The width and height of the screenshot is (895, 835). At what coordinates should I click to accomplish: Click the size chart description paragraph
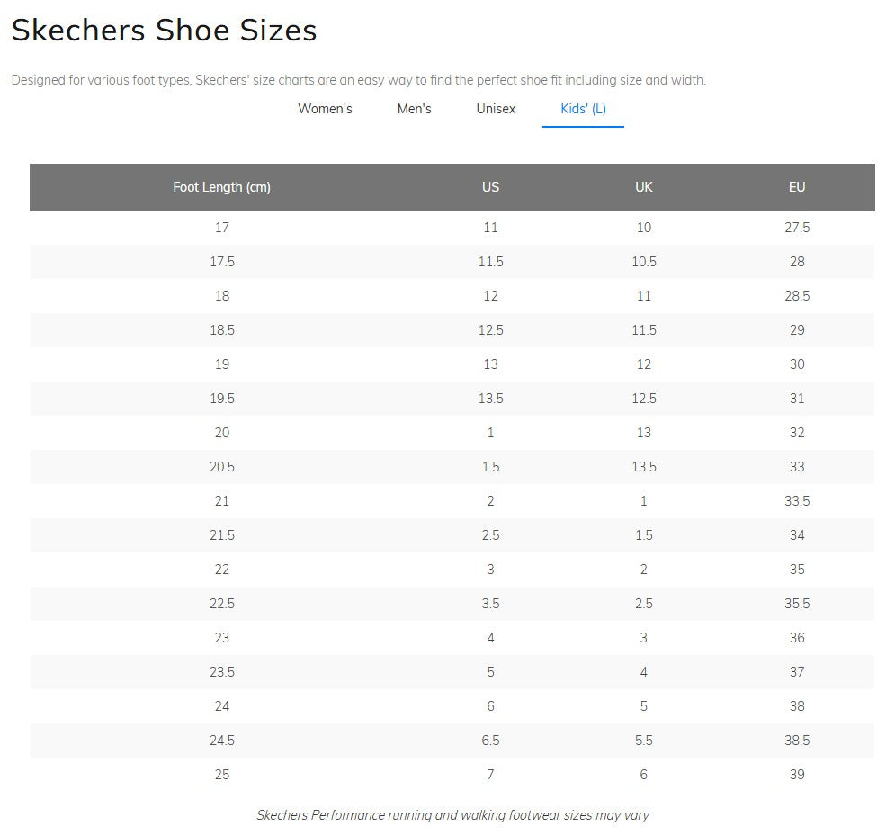(x=358, y=80)
